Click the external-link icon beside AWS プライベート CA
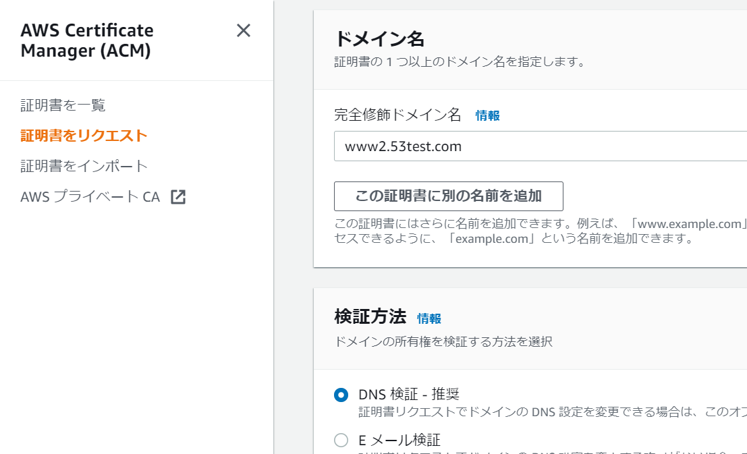The image size is (747, 454). [x=178, y=197]
